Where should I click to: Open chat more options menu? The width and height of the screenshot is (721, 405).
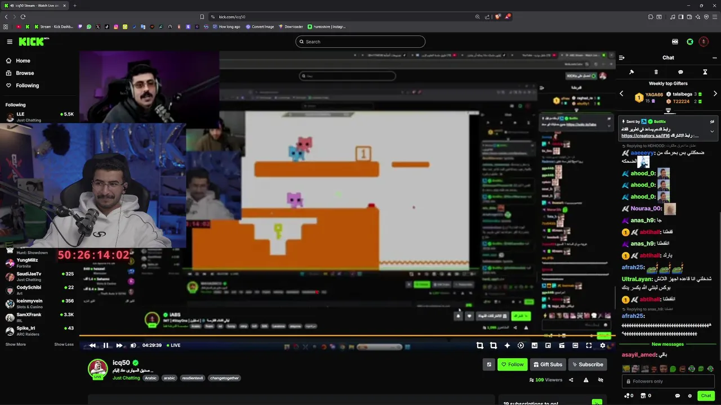(x=715, y=57)
